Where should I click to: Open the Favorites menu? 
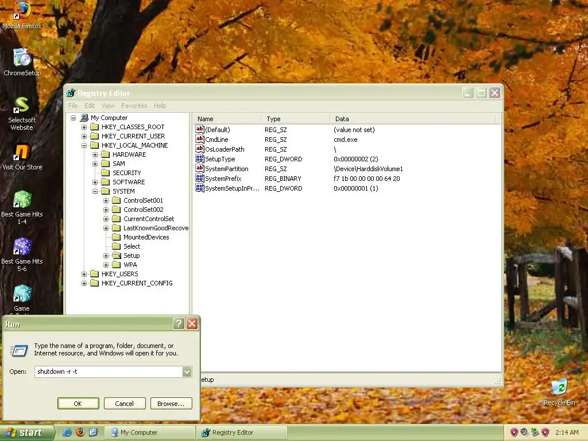point(134,106)
